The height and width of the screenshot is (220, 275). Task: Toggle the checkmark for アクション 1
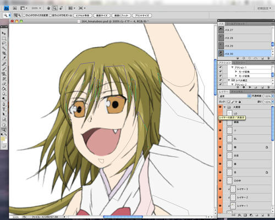click(x=221, y=67)
